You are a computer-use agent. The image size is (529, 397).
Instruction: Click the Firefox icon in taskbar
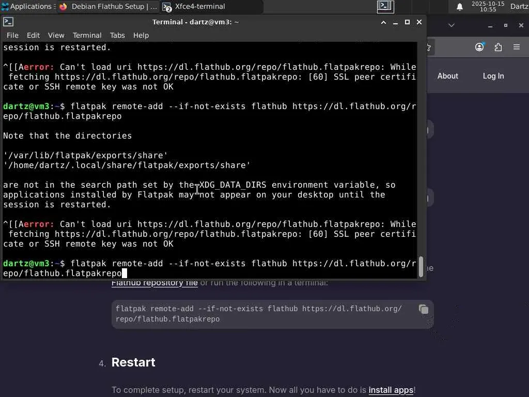[x=63, y=6]
